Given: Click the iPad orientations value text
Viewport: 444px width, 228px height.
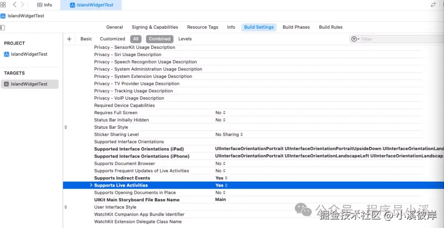Looking at the screenshot, I should pos(329,148).
